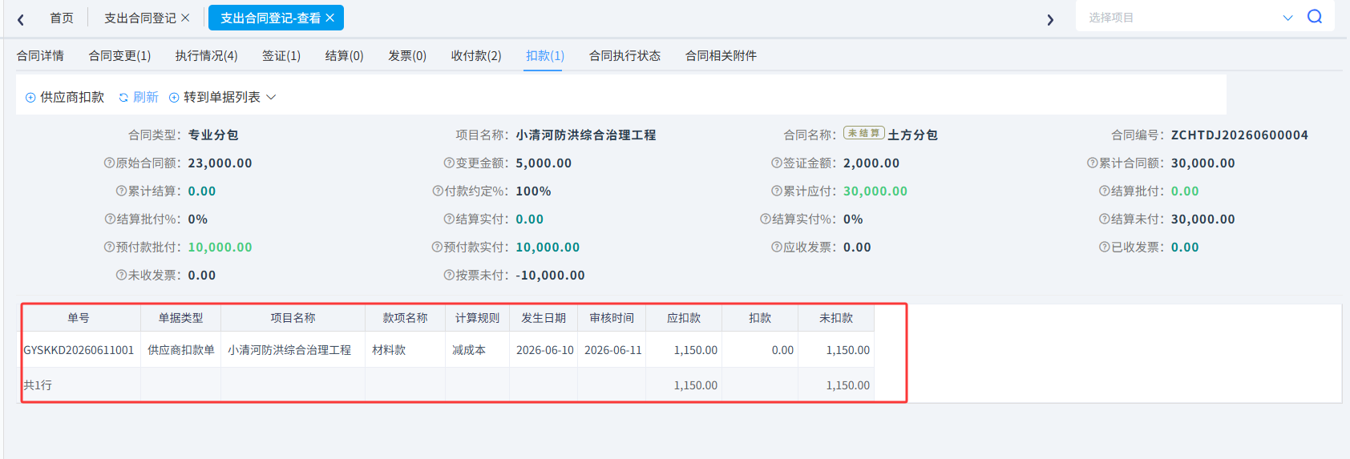1350x459 pixels.
Task: Click help icon next to 应收发票
Action: [x=777, y=247]
